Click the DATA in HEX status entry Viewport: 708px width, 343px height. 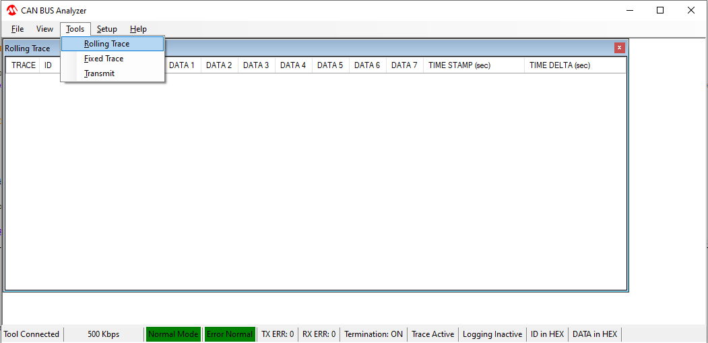tap(595, 334)
